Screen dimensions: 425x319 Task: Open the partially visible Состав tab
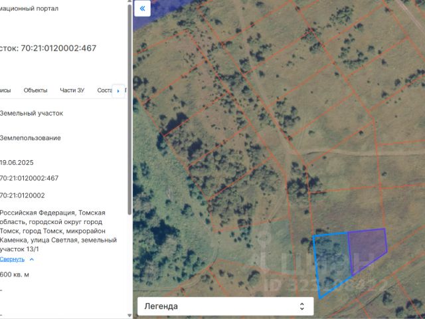(105, 90)
